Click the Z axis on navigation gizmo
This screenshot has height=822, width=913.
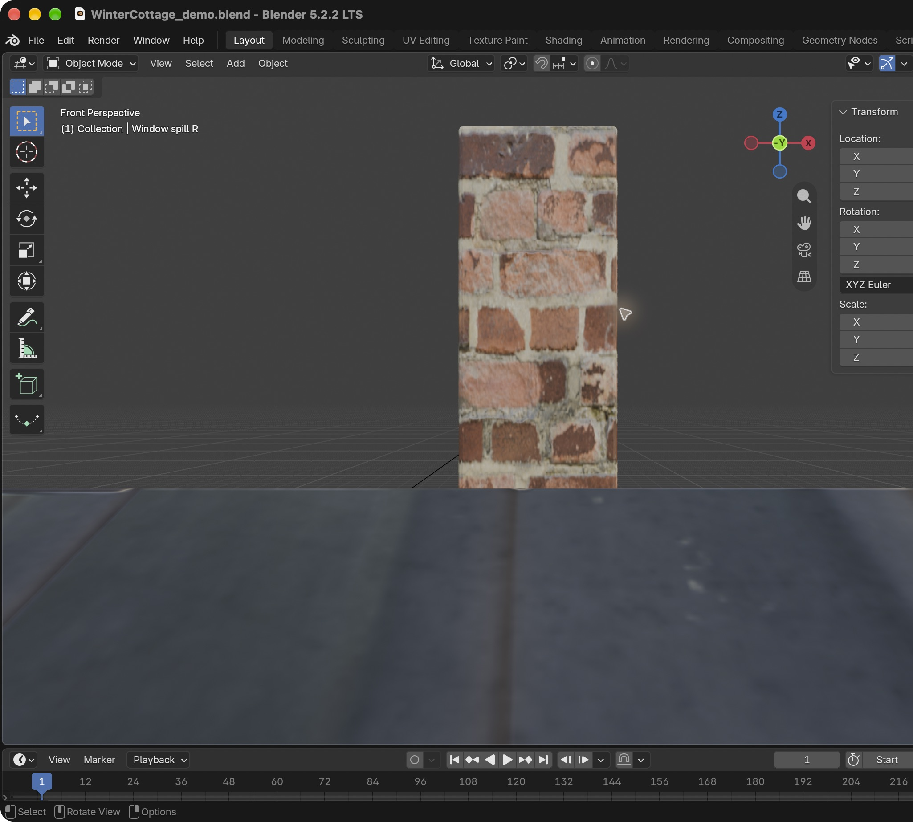(780, 114)
